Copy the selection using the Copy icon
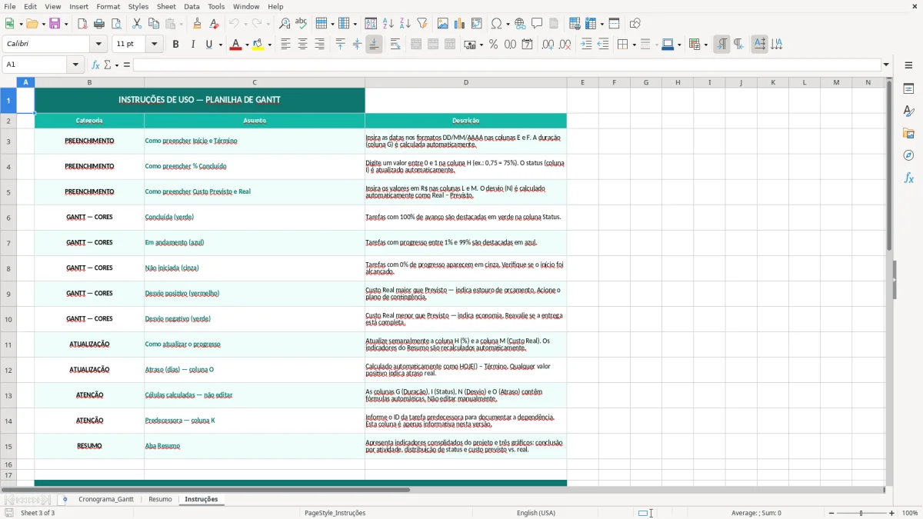This screenshot has width=923, height=519. (153, 24)
